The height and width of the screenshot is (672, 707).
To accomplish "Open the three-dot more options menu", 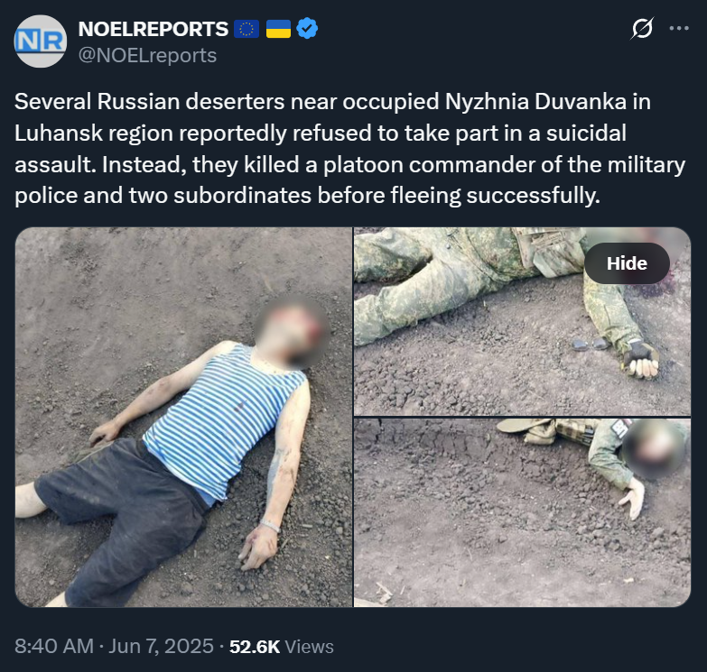I will tap(679, 28).
